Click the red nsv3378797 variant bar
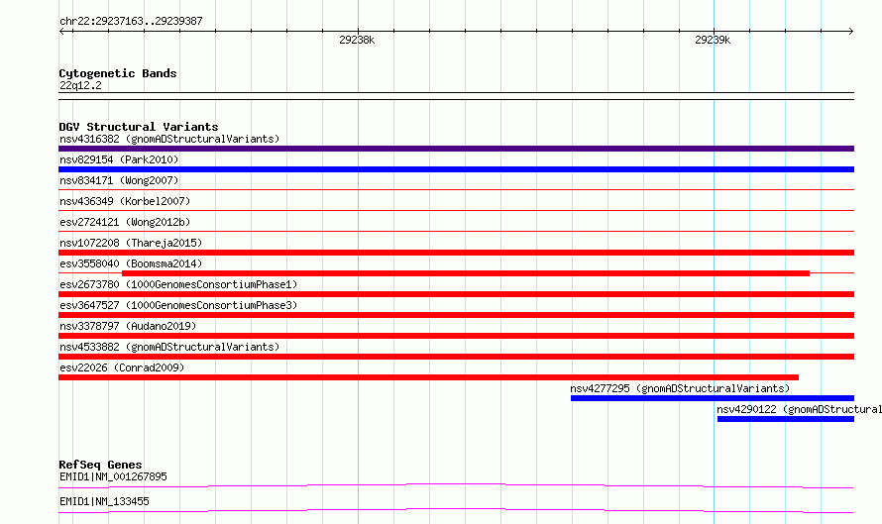Image resolution: width=882 pixels, height=524 pixels. (x=456, y=336)
